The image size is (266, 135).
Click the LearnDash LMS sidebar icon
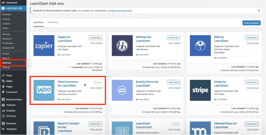coord(3,8)
